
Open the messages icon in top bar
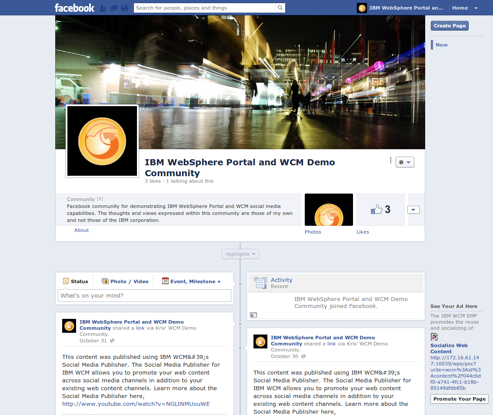pos(114,8)
